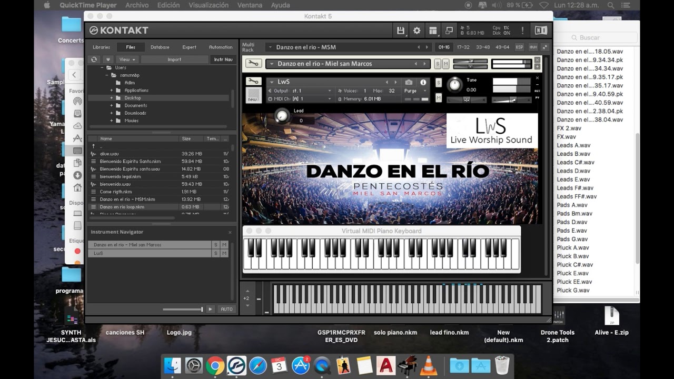Open QuickTime Player icon in dock
674x379 pixels.
point(322,365)
